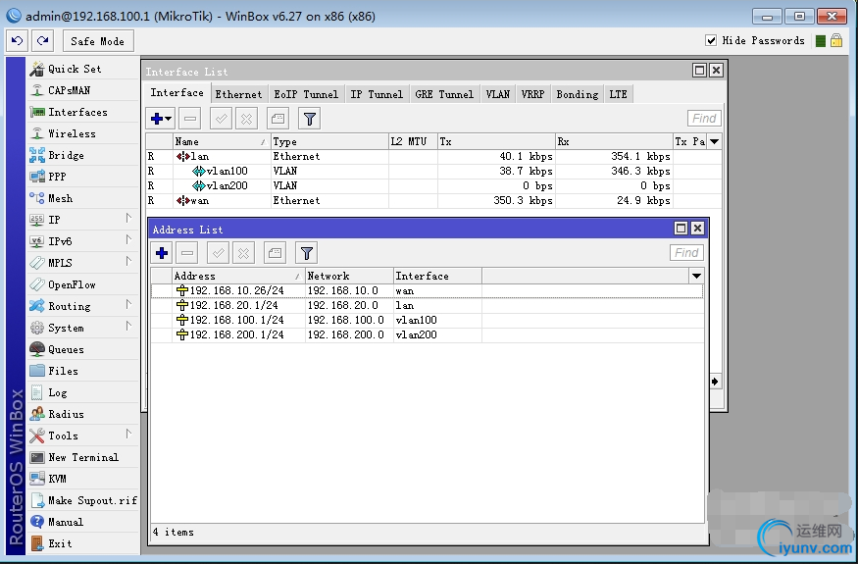Switch to Ethernet tab
The width and height of the screenshot is (858, 564).
click(238, 94)
